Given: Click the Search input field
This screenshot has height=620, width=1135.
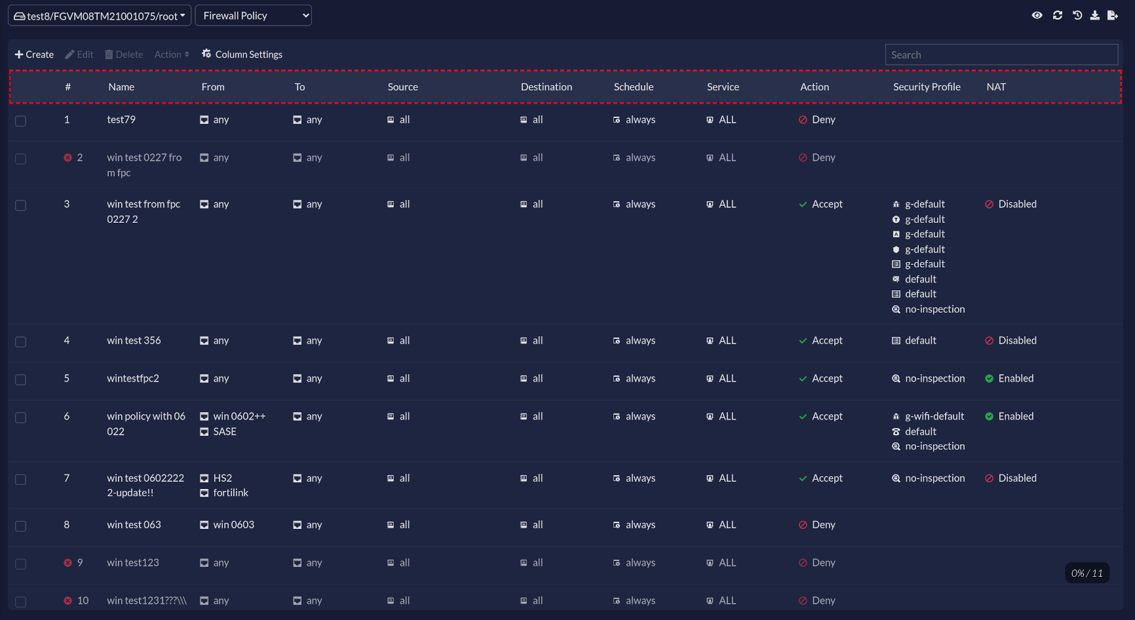Looking at the screenshot, I should tap(1001, 54).
